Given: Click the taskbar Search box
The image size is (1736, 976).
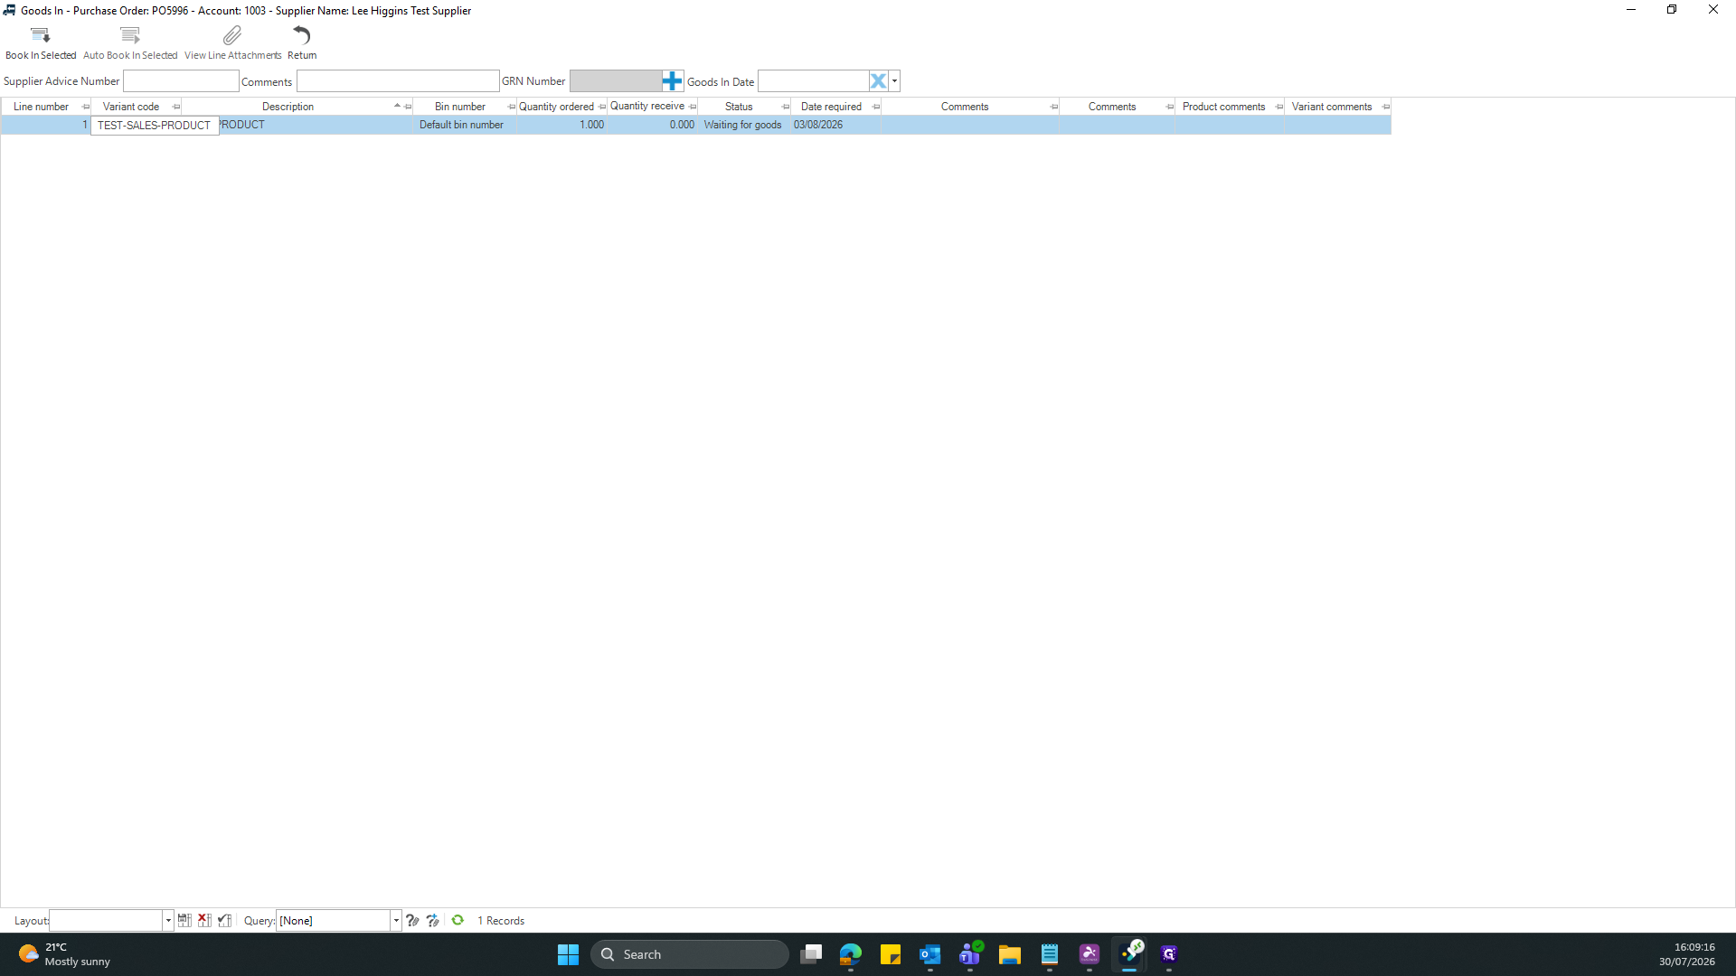Looking at the screenshot, I should (689, 954).
